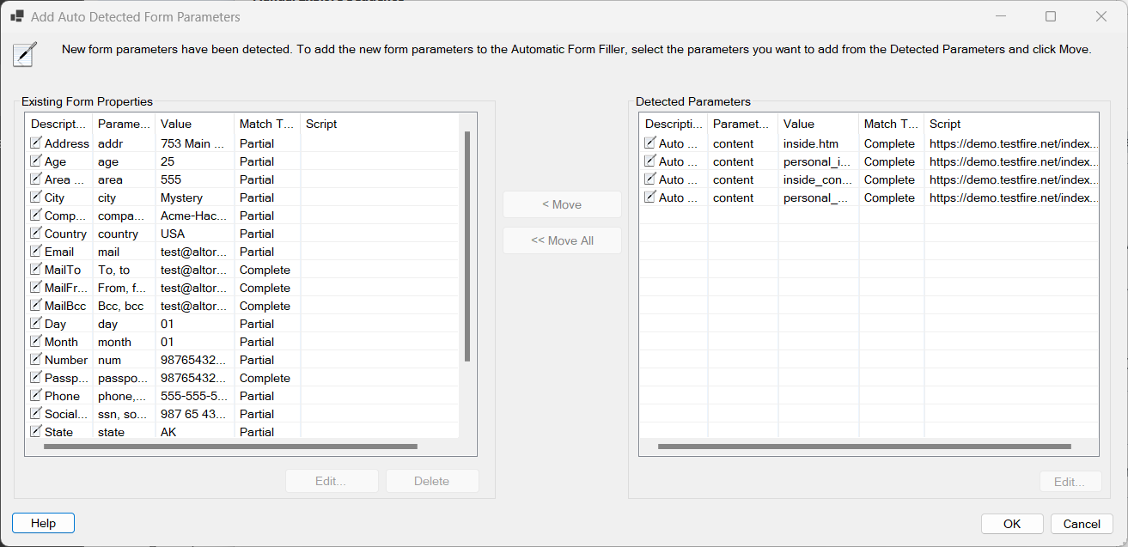
Task: Click the "< Move" button
Action: 562,204
